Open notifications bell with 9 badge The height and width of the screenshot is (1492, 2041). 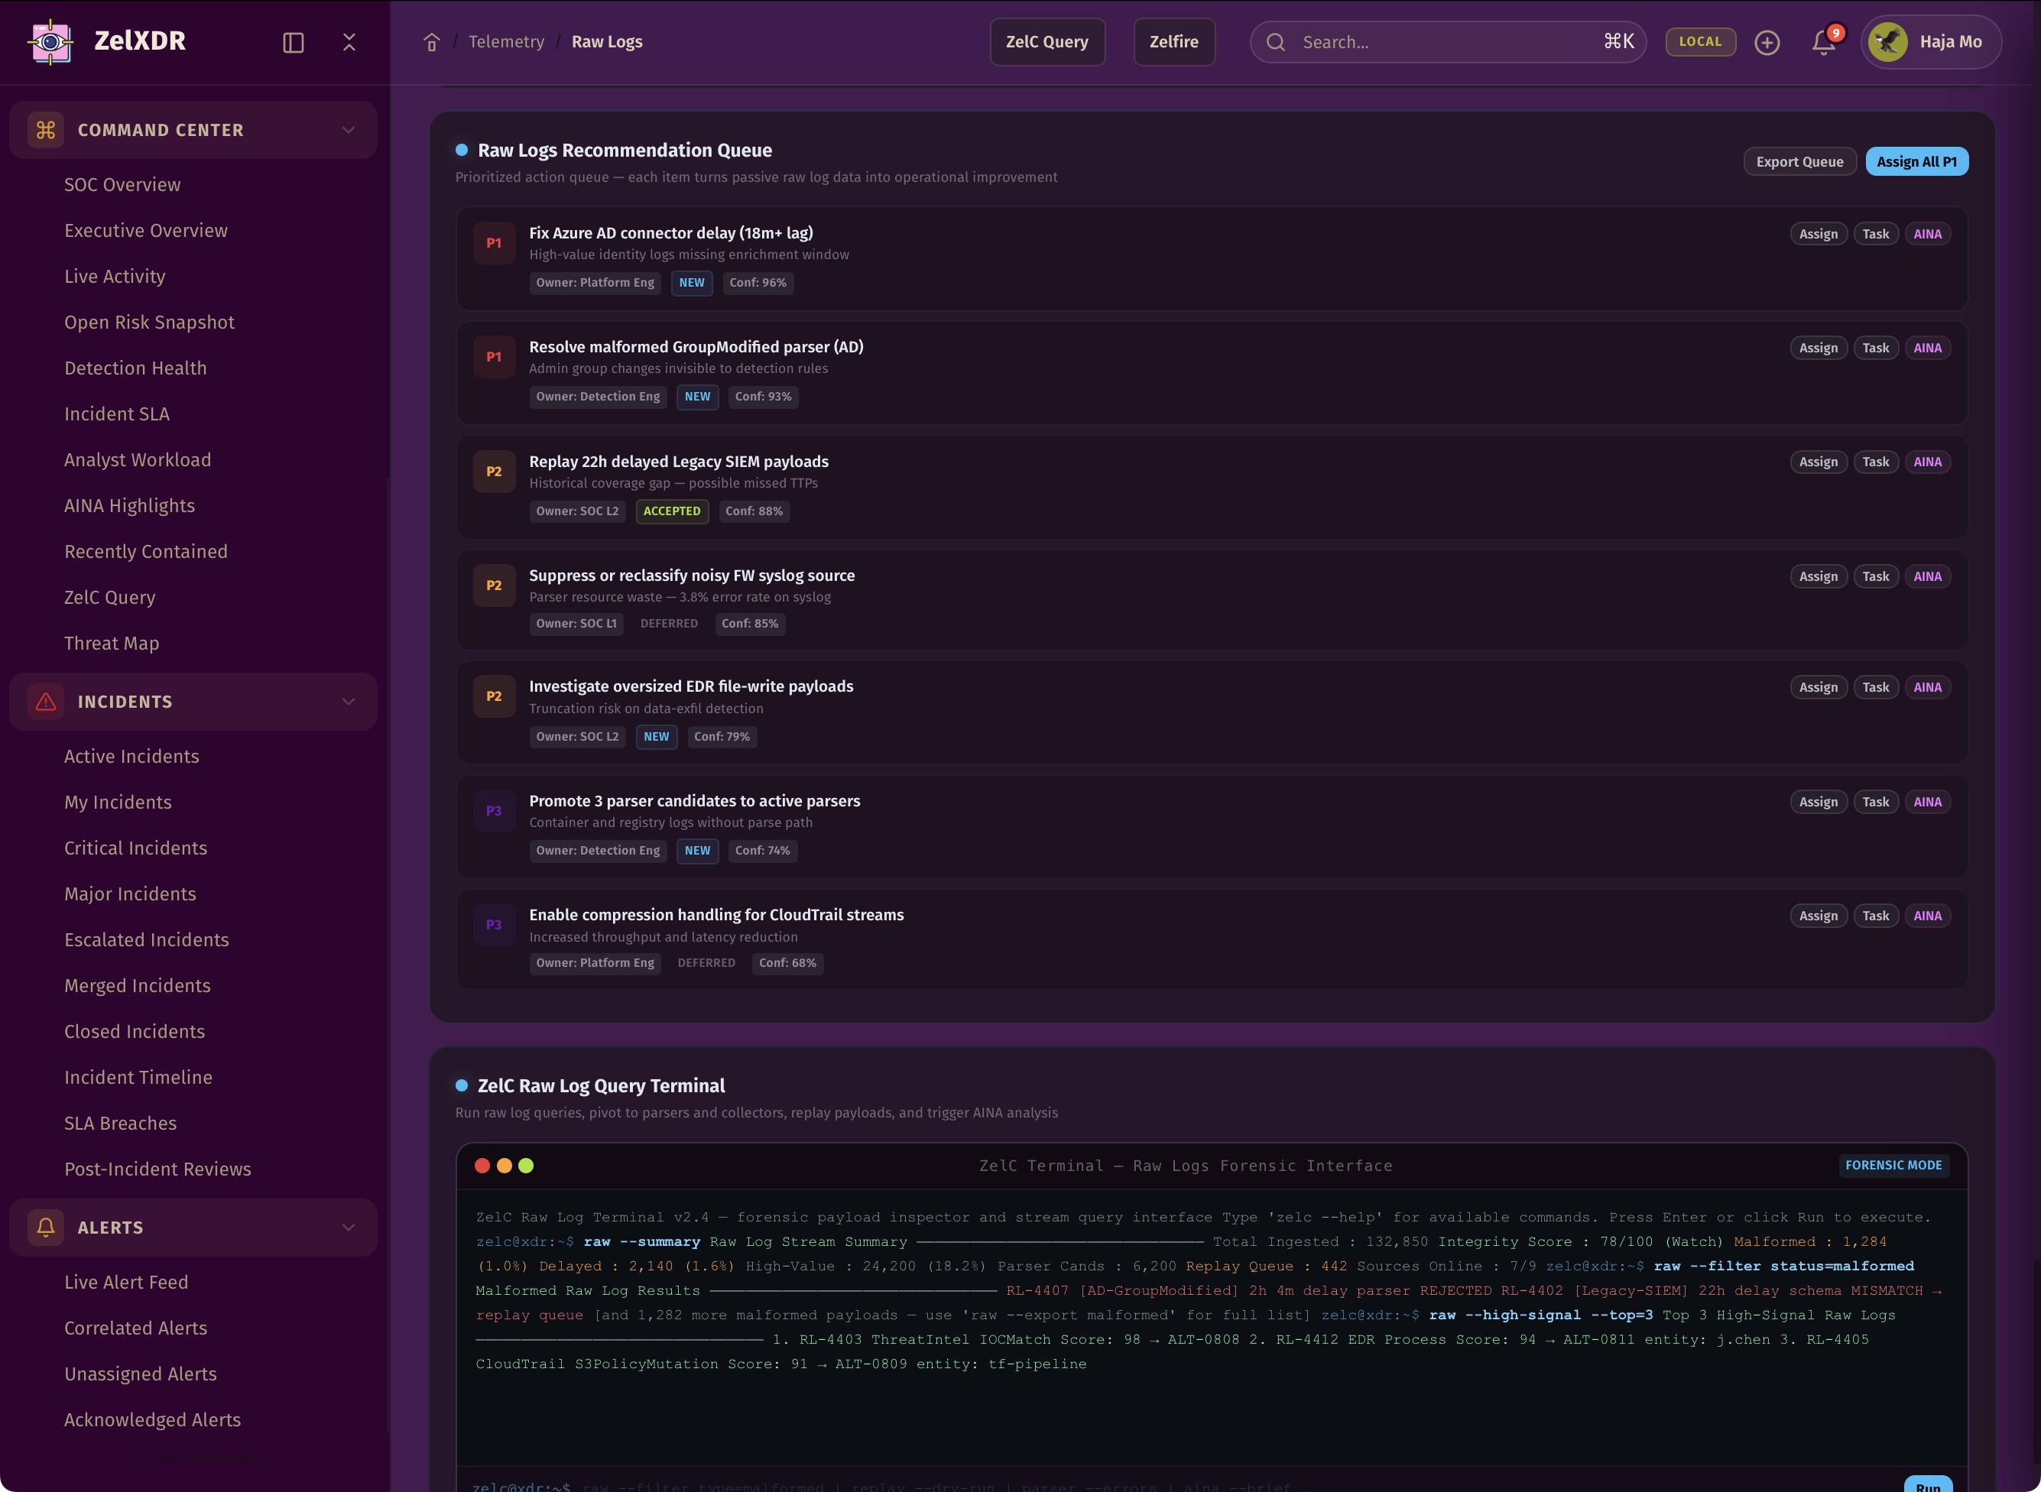(1823, 43)
